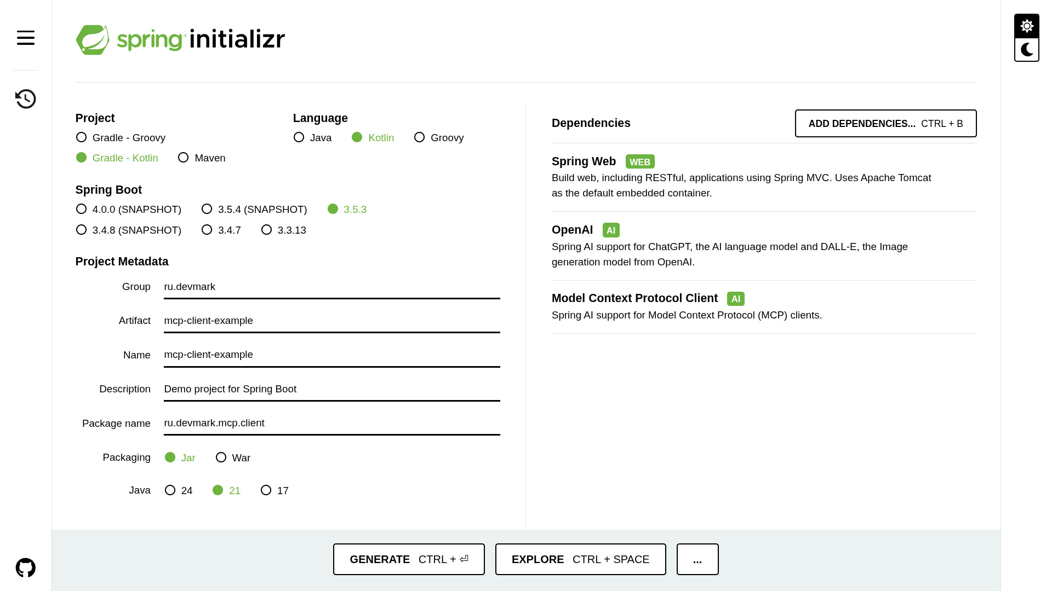Click the WEB tag badge

(x=640, y=162)
